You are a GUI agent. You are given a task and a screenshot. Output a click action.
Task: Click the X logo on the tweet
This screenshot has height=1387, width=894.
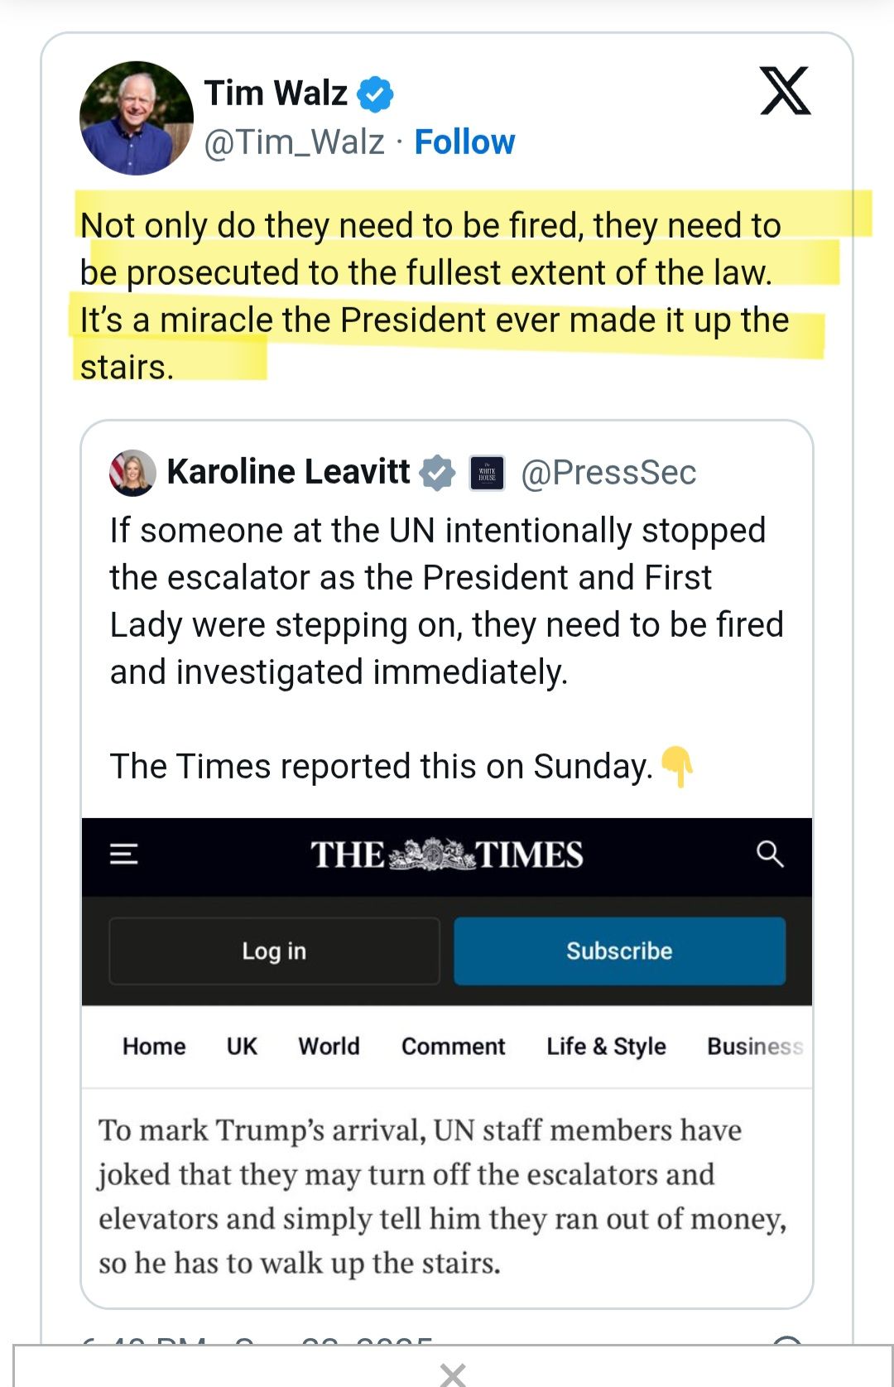point(785,90)
